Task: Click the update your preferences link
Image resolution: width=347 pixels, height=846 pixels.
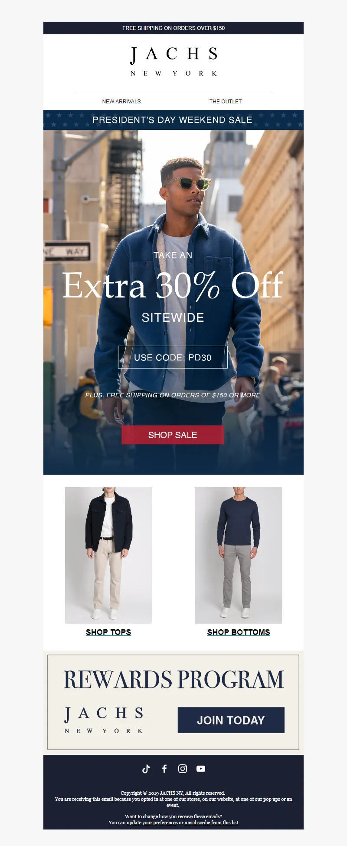Action: [152, 823]
